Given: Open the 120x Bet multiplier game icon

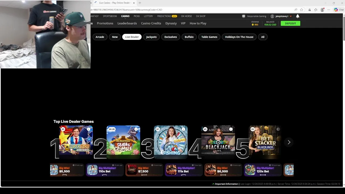Looking at the screenshot, I should click(x=250, y=170).
